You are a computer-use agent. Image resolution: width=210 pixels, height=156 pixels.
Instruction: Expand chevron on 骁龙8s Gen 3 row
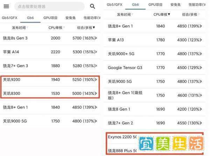point(96,38)
